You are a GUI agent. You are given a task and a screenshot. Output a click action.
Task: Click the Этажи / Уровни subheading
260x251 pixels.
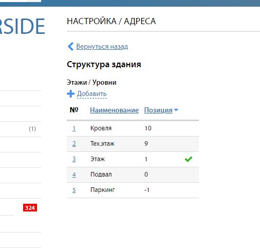[x=91, y=82]
